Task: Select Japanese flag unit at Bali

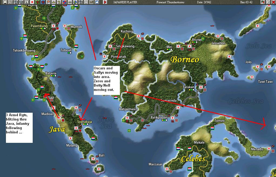Action: [x=93, y=159]
